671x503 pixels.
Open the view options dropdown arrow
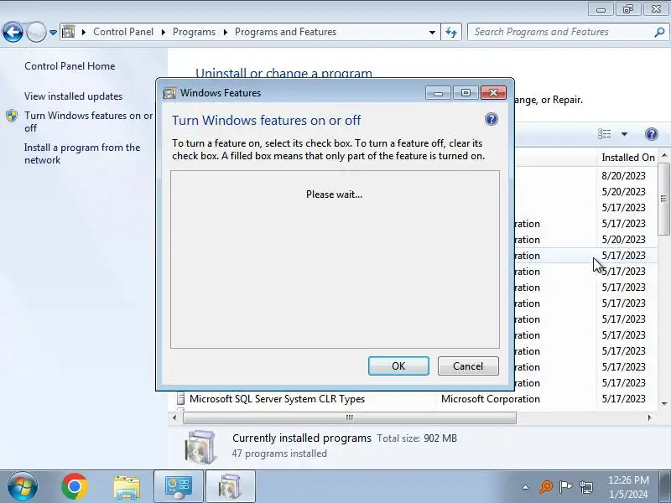click(624, 134)
